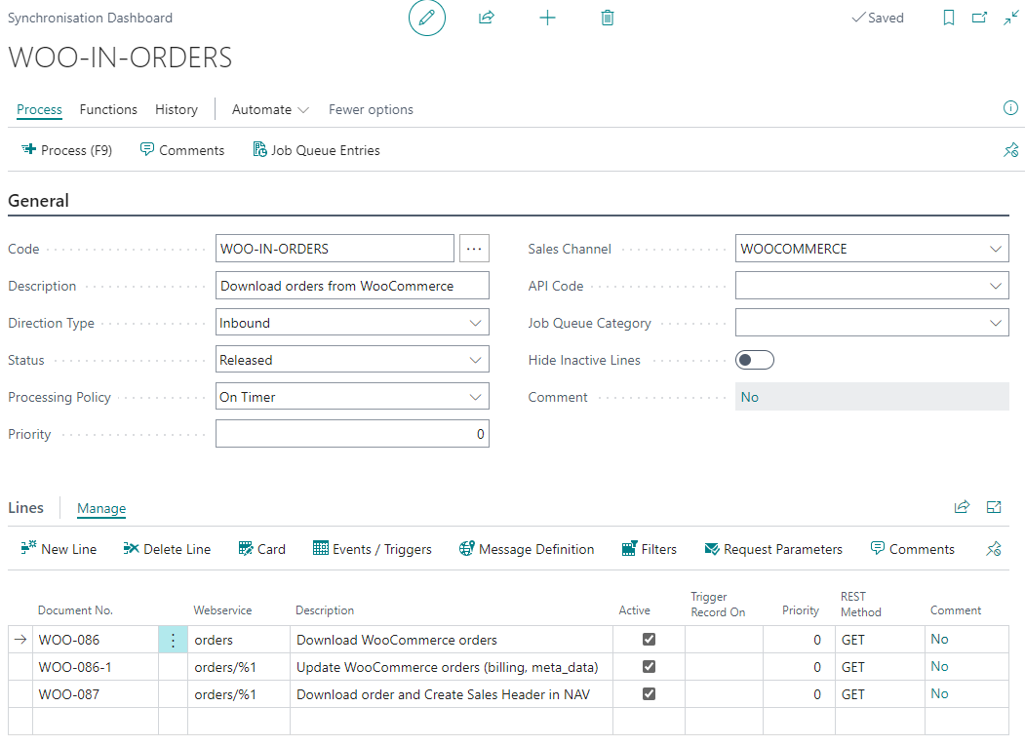The width and height of the screenshot is (1025, 746).
Task: Open Request Parameters
Action: pos(773,549)
